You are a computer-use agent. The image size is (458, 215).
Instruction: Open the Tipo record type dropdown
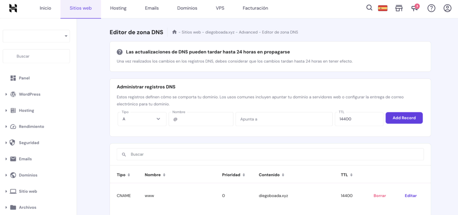point(142,119)
